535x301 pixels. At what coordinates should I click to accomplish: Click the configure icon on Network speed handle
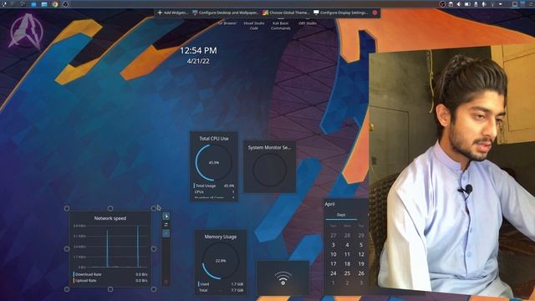[166, 233]
